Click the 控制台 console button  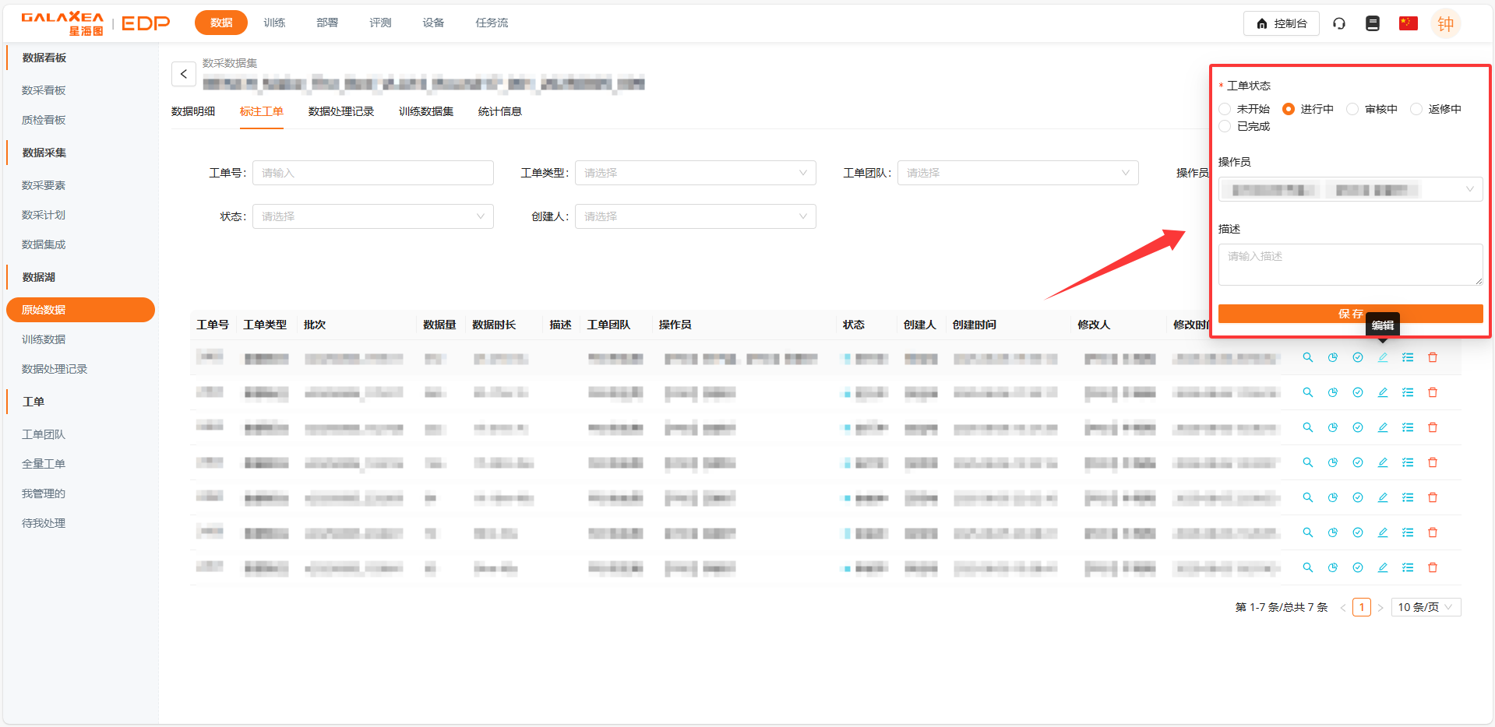point(1281,23)
